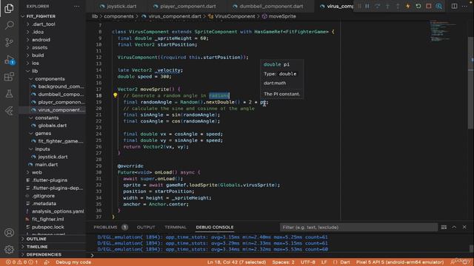Image resolution: width=474 pixels, height=266 pixels.
Task: Maximize the bottom panel
Action: point(454,227)
